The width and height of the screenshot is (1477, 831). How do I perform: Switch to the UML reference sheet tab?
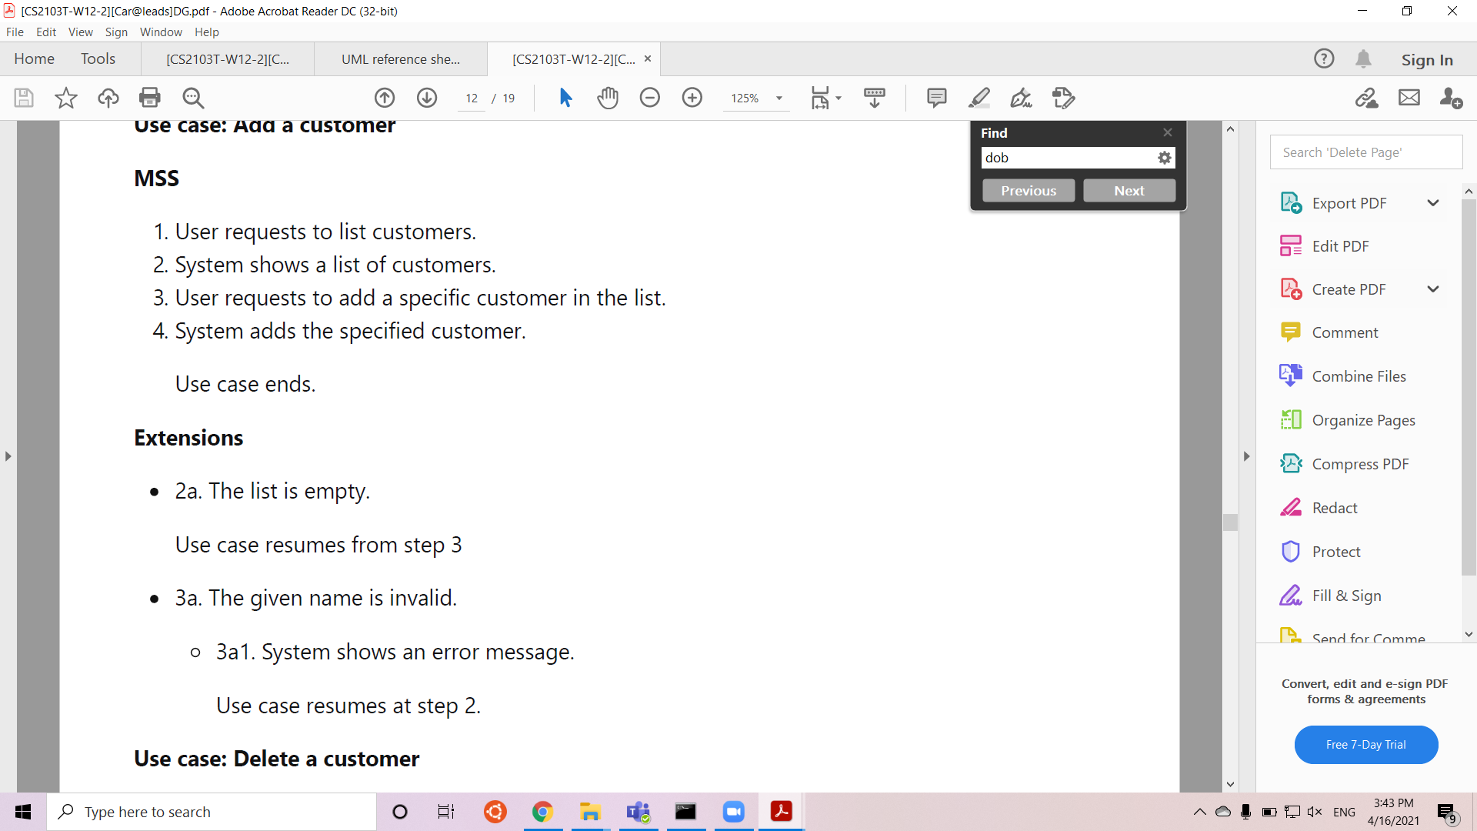click(x=400, y=59)
